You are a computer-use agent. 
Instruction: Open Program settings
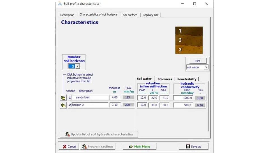tap(97, 146)
